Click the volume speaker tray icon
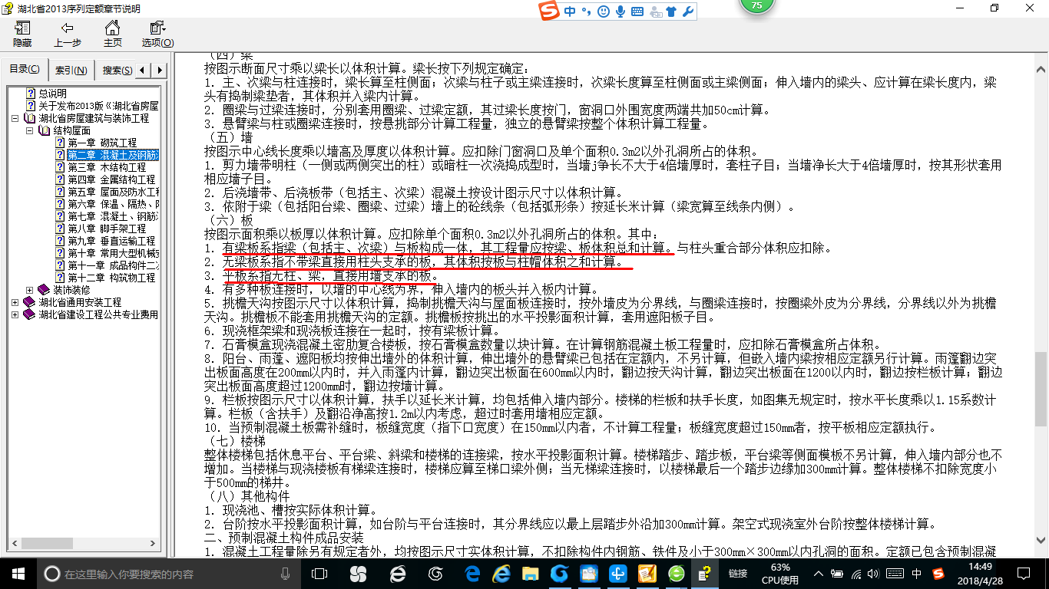Screen dimensions: 1049x589 pyautogui.click(x=875, y=574)
